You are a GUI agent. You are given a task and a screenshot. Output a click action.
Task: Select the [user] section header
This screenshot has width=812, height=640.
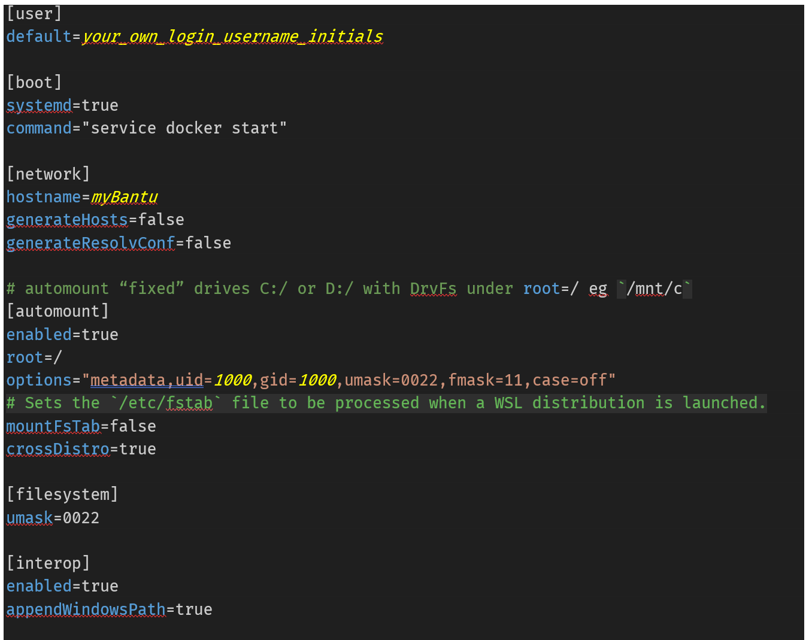[34, 13]
